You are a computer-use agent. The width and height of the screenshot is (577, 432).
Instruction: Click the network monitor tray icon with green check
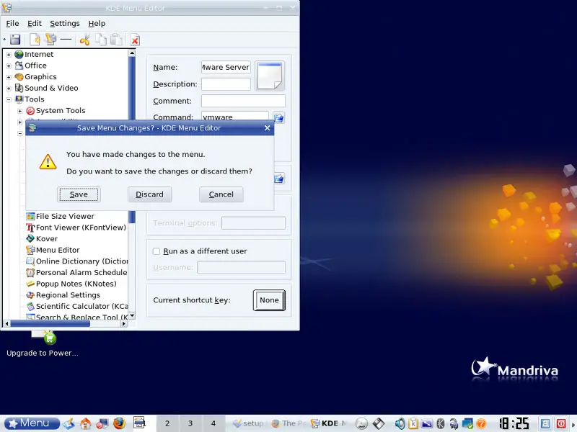[x=467, y=423]
